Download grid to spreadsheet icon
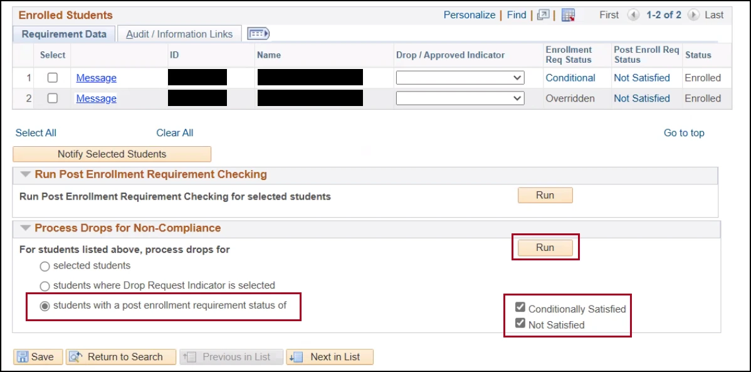 tap(568, 15)
